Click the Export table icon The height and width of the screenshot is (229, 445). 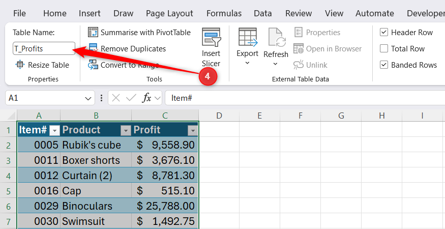coord(248,37)
